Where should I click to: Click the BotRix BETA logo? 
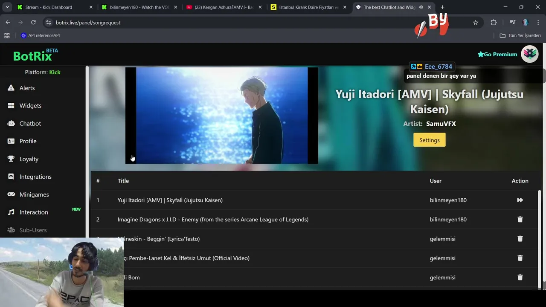(35, 55)
